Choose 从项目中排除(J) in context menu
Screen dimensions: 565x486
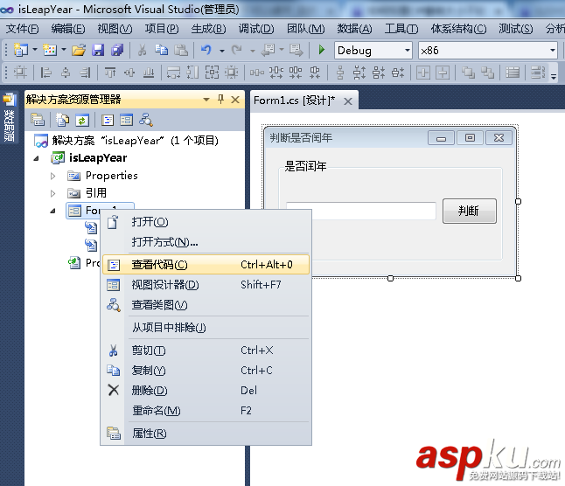coord(206,328)
